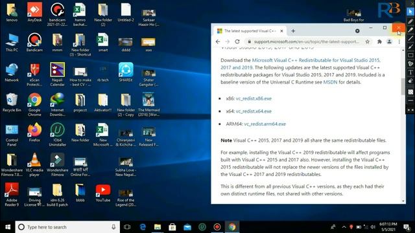The height and width of the screenshot is (233, 415).
Task: Launch Firefox from desktop shortcut
Action: point(34,132)
